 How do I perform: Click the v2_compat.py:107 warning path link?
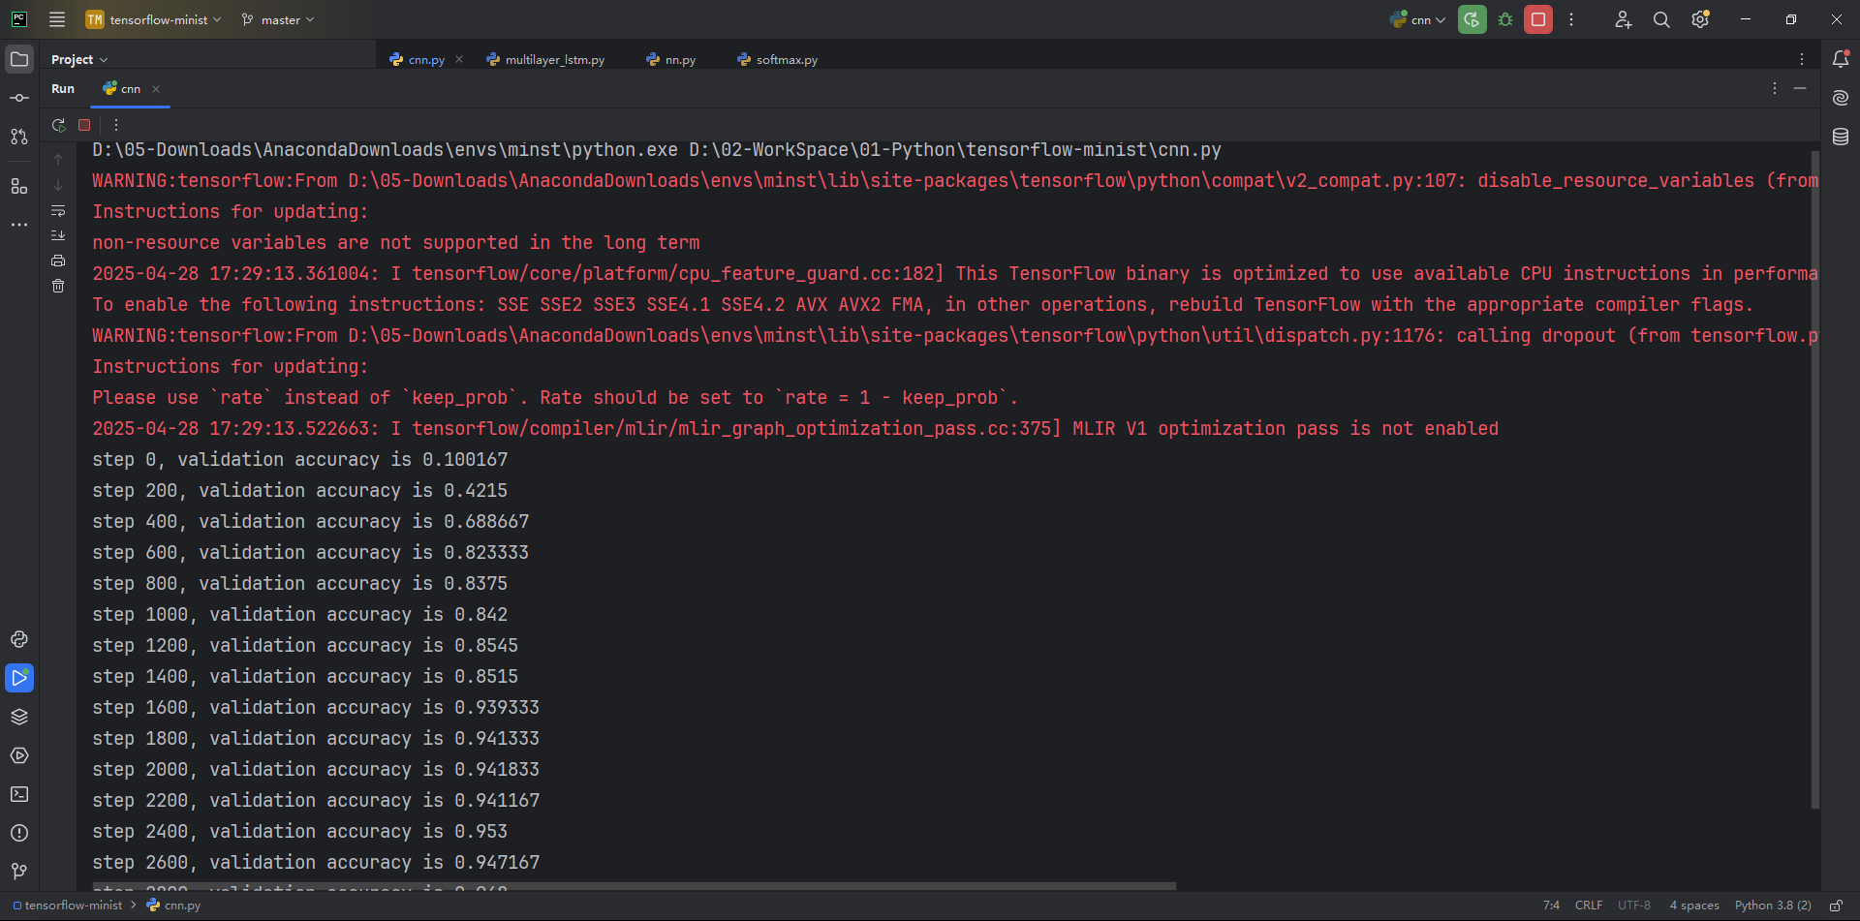(907, 181)
